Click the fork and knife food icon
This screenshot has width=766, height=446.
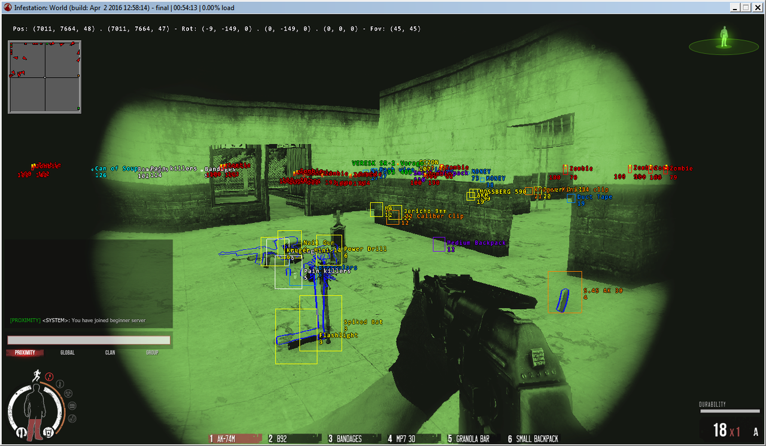pyautogui.click(x=23, y=431)
